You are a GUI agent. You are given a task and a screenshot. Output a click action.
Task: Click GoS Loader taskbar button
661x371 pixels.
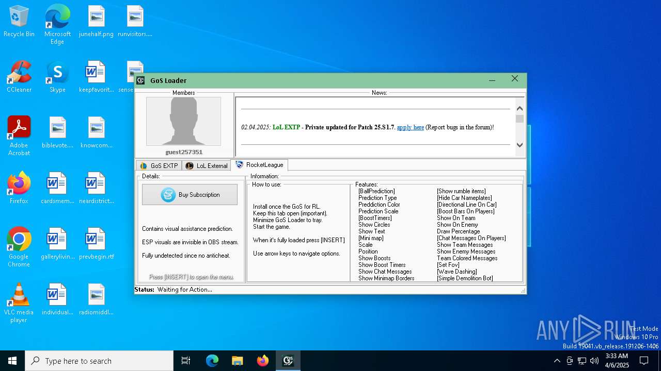click(x=288, y=361)
